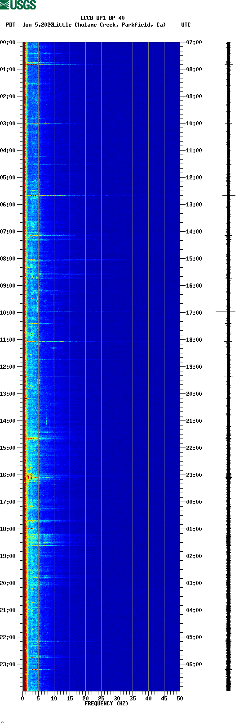248x727 pixels.
Task: Select the LCCB DP1 BP 40 title
Action: point(102,18)
